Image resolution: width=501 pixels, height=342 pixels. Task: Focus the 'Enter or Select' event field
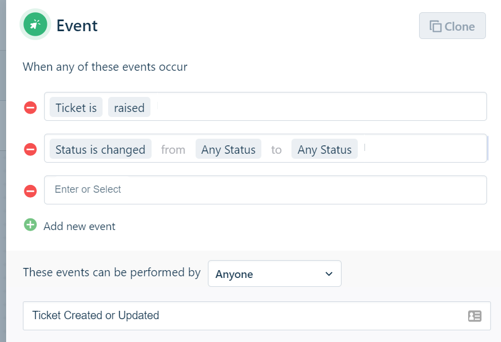click(x=265, y=190)
